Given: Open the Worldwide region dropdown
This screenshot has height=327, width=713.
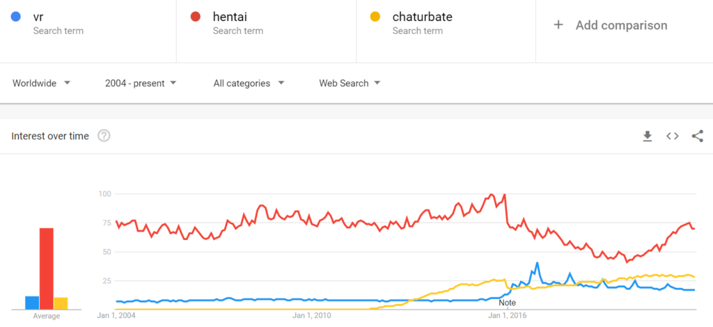Looking at the screenshot, I should (x=41, y=83).
